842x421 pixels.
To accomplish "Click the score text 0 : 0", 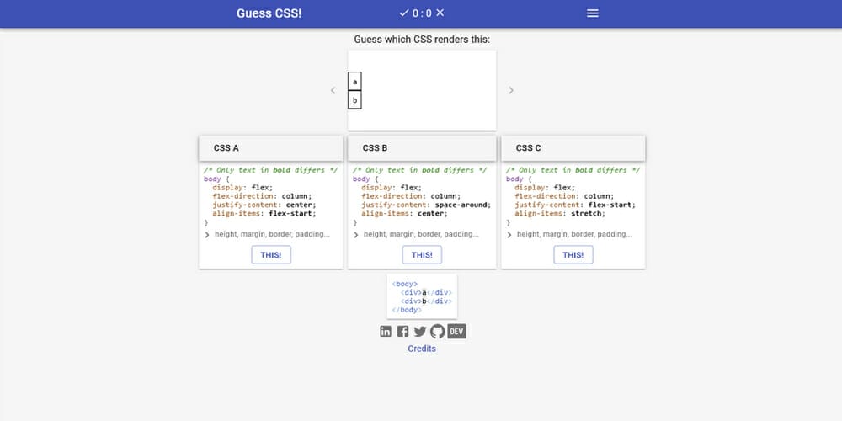I will click(422, 13).
